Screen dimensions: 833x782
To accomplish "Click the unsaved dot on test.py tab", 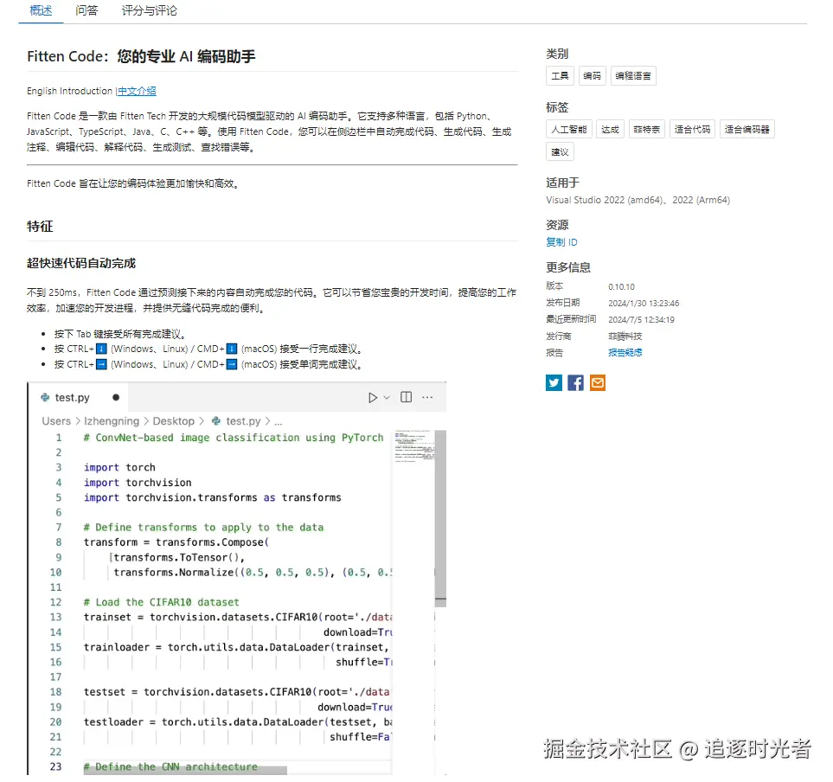I will click(116, 397).
